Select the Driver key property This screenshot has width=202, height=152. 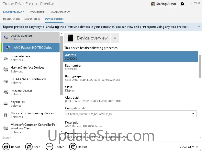pyautogui.click(x=131, y=135)
